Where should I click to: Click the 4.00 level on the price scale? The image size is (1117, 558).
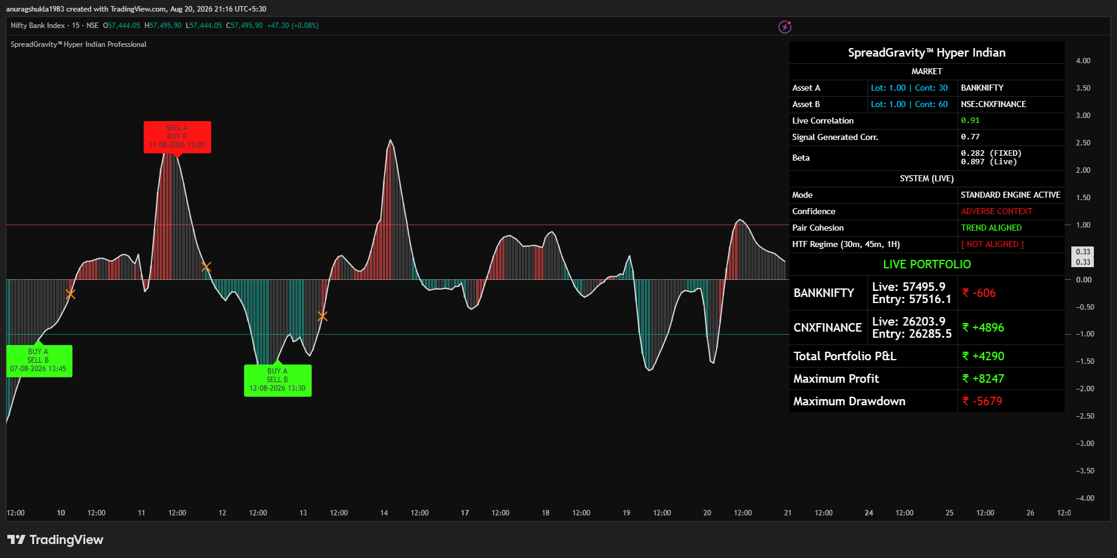tap(1083, 61)
